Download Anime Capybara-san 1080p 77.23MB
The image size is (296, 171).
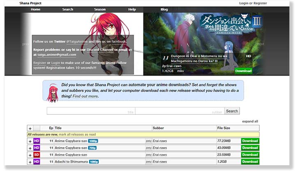coord(250,141)
